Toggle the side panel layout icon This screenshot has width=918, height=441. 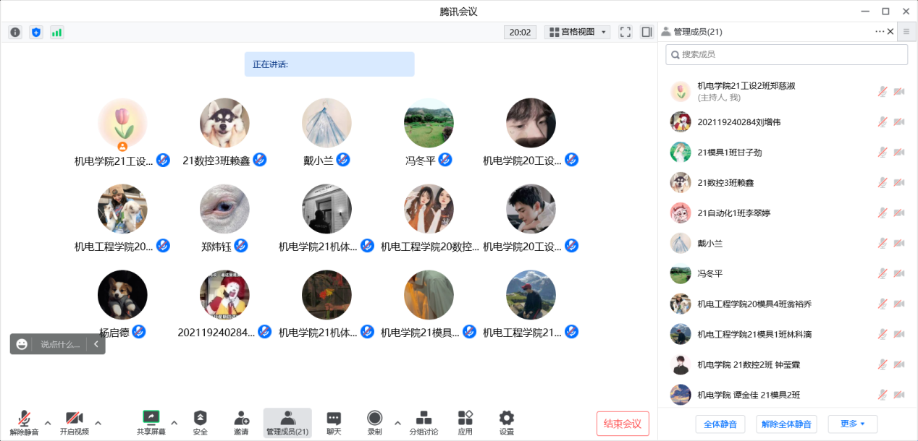[x=647, y=32]
